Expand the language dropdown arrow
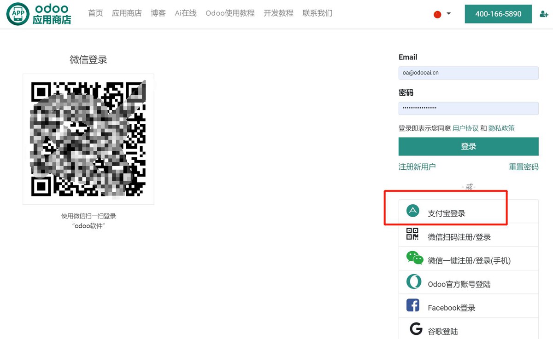The image size is (553, 339). [x=449, y=14]
